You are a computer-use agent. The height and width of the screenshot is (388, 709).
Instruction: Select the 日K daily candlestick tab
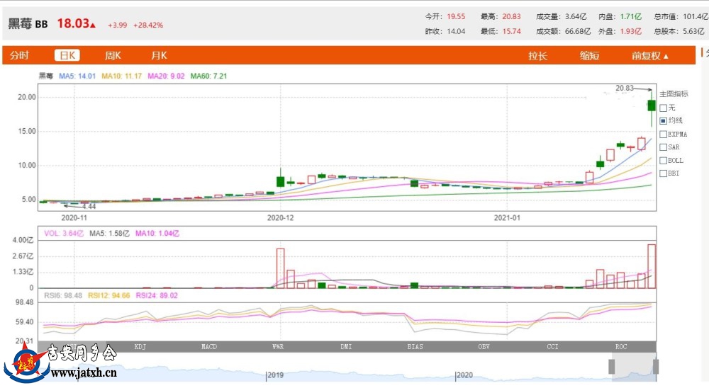67,55
